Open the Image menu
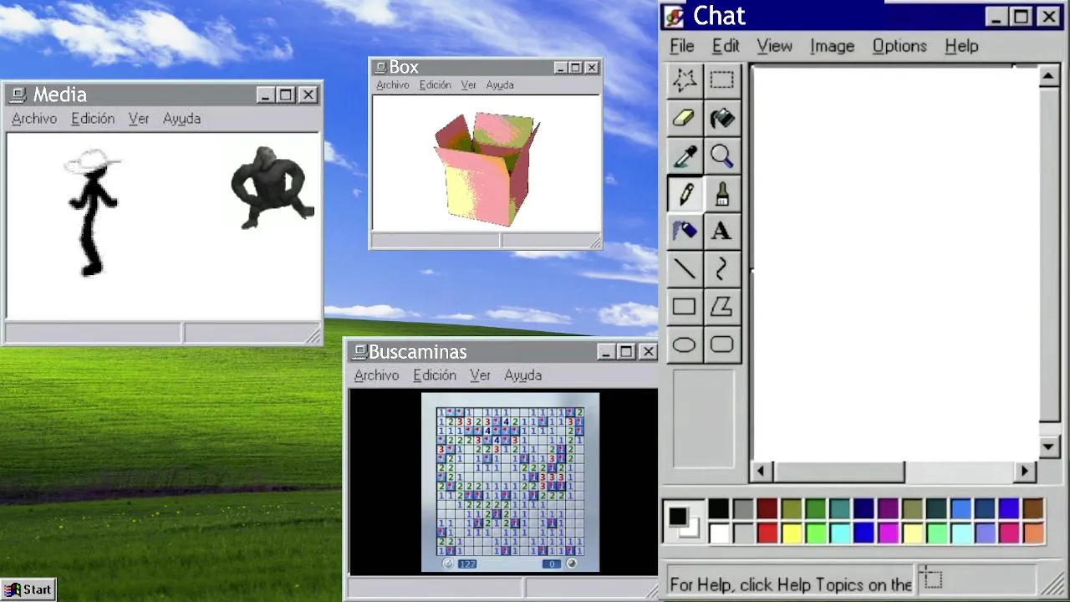 pyautogui.click(x=832, y=46)
